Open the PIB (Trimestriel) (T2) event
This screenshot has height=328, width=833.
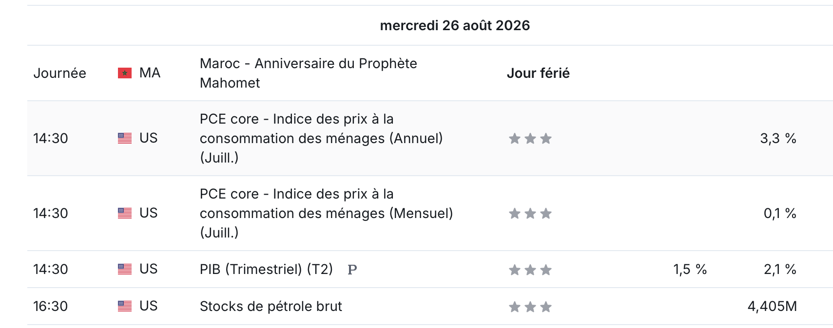tap(266, 269)
